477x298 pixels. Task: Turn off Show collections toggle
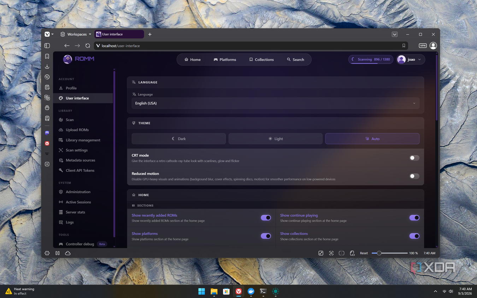tap(414, 236)
